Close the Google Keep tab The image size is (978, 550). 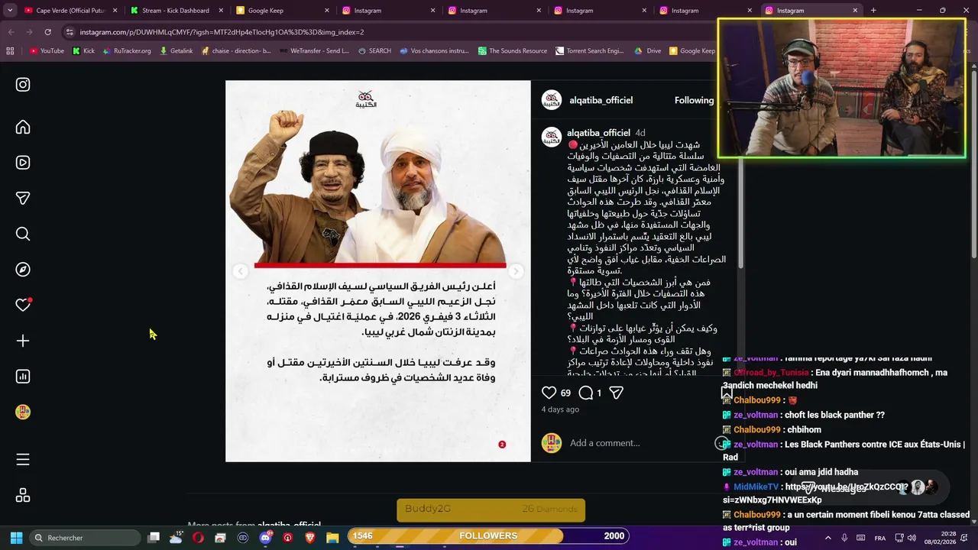click(327, 11)
